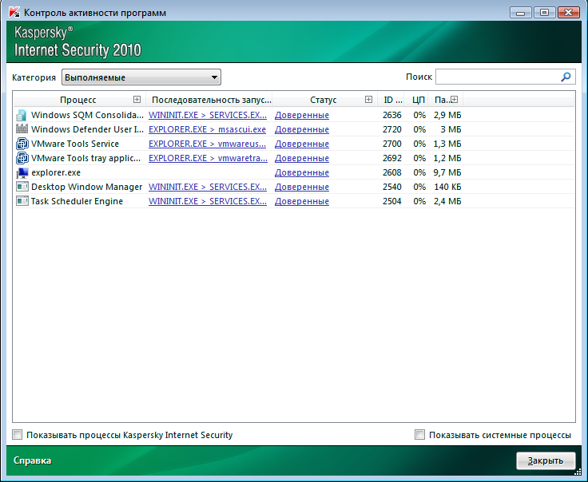Open the Справка help link
Viewport: 588px width, 482px height.
(32, 460)
